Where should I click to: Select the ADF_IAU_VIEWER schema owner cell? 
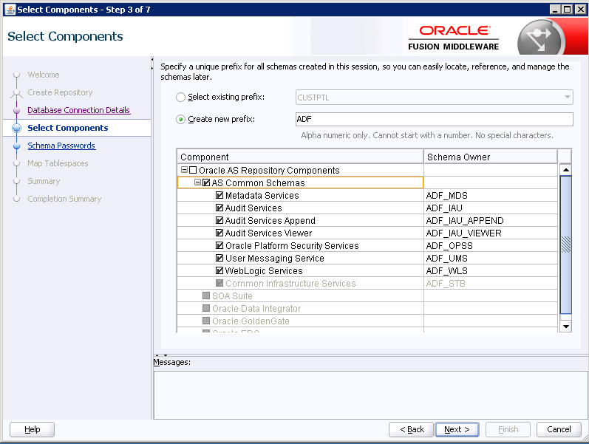(491, 233)
